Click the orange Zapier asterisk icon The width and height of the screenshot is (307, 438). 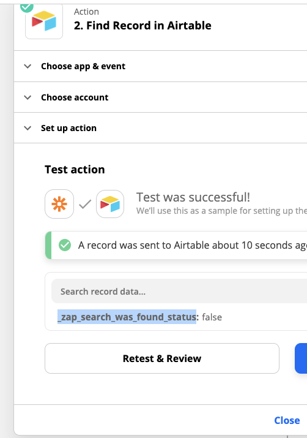point(59,204)
